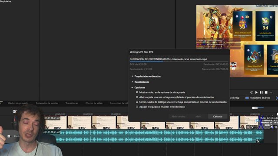278x156 pixels.
Task: Click output path diamante canal secundario.mp4
Action: point(168,59)
